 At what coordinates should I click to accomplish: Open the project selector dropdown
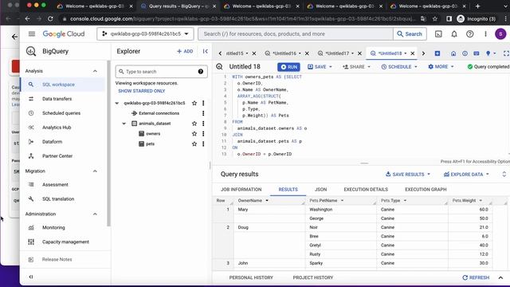click(145, 33)
